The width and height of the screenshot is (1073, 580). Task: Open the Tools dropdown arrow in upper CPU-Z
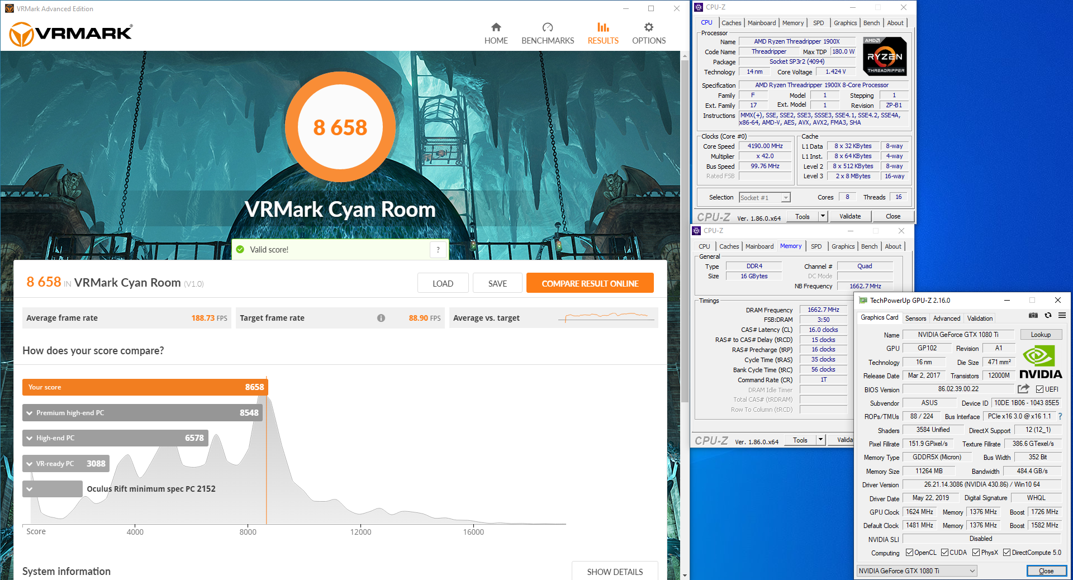tap(823, 216)
